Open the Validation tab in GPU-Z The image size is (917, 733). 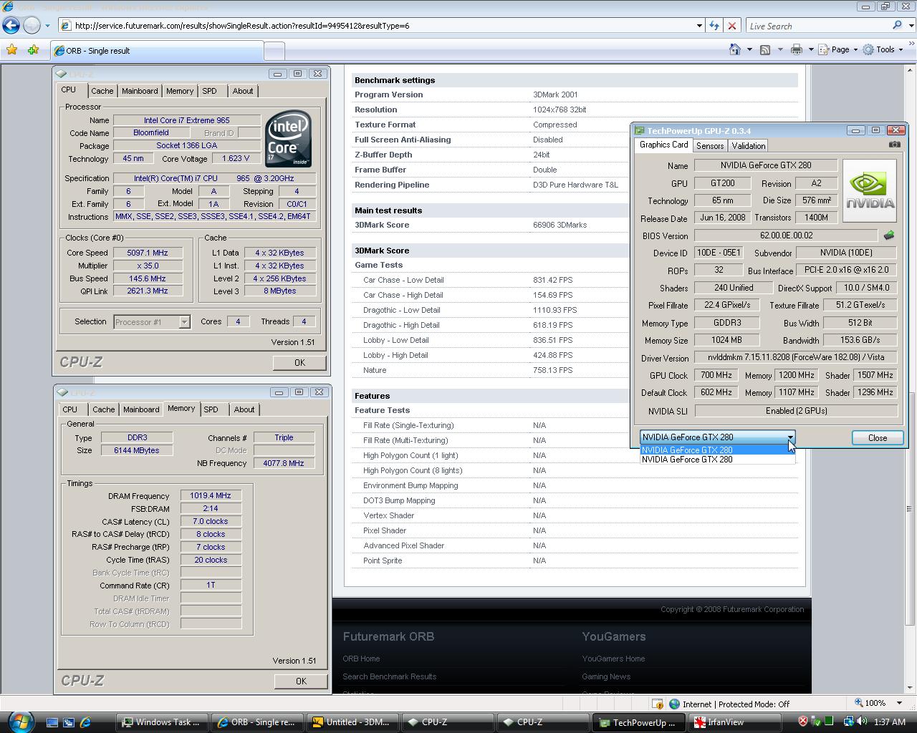749,145
